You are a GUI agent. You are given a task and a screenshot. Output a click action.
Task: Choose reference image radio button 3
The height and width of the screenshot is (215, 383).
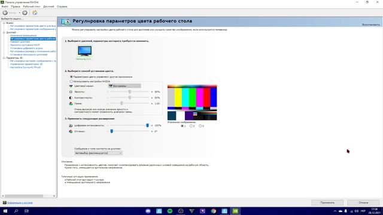click(200, 126)
